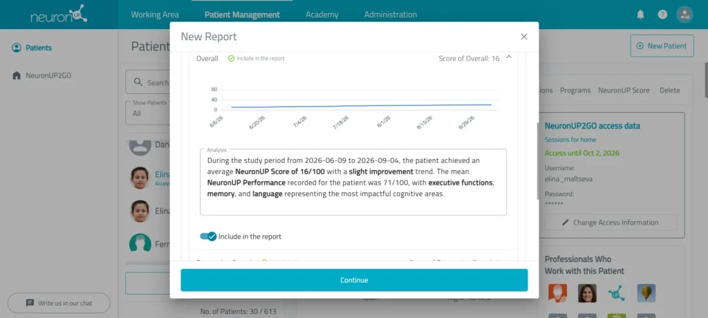Viewport: 708px width, 318px height.
Task: Open NeuronUP2GO in the sidebar
Action: tap(48, 75)
